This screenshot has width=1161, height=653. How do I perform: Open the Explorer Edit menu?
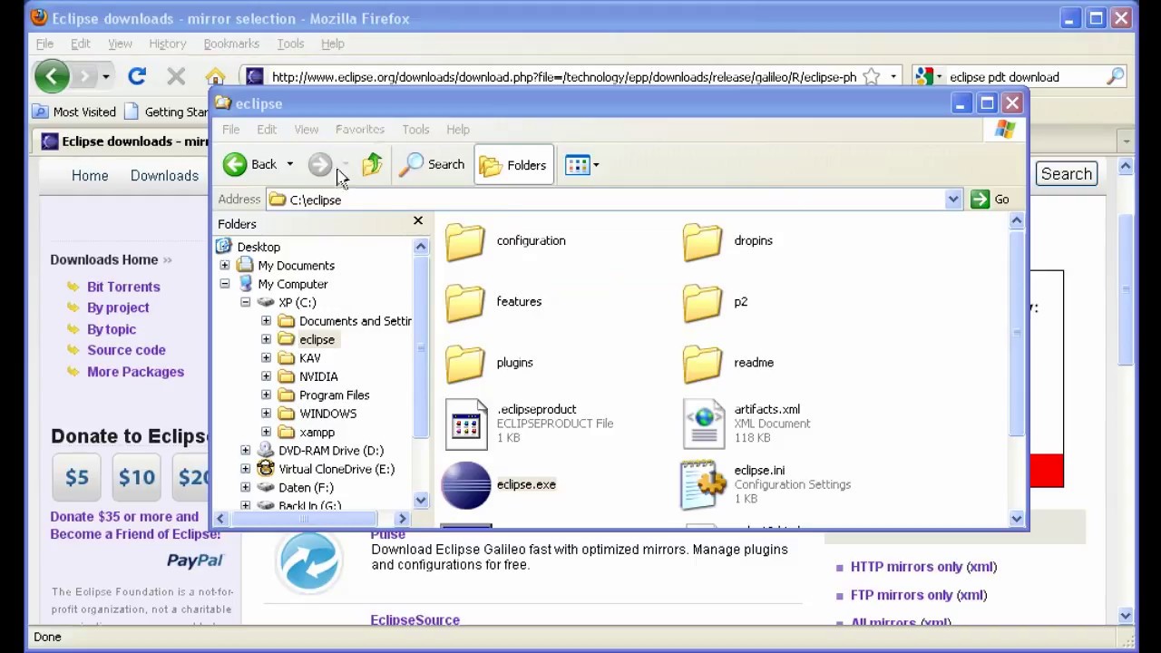(x=267, y=130)
